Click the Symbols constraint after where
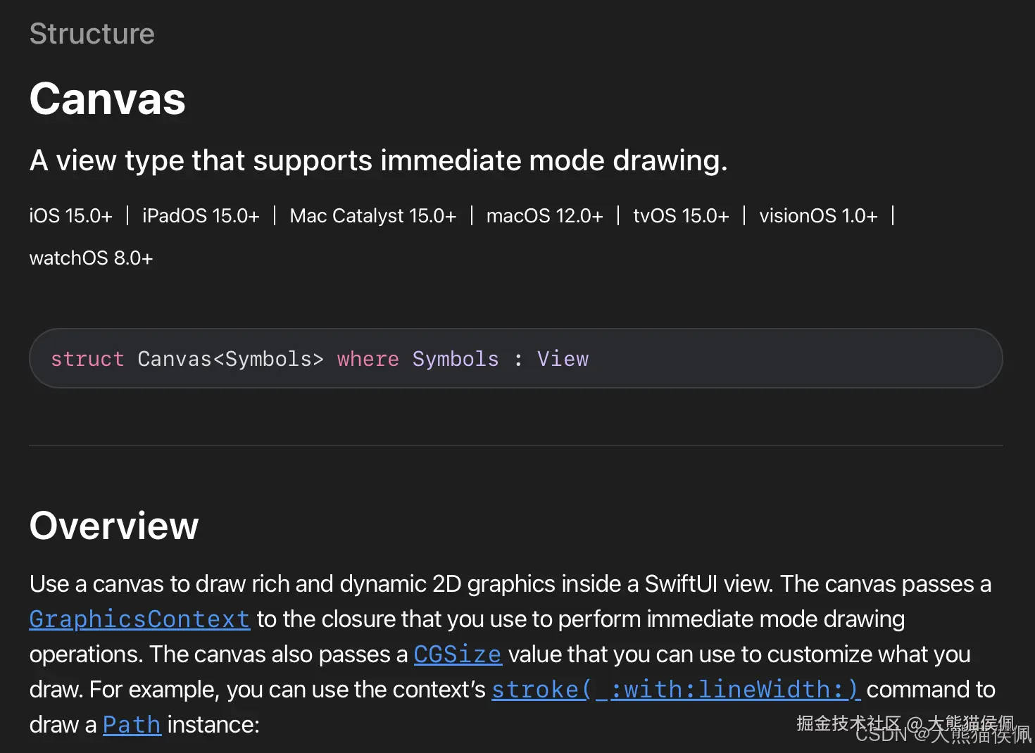The image size is (1035, 753). coord(455,359)
